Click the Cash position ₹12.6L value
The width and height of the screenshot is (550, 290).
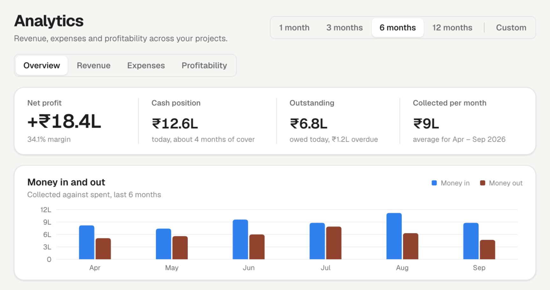(175, 124)
